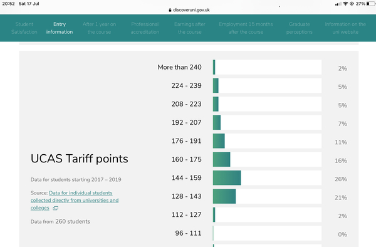Click the 7% value label
Image resolution: width=376 pixels, height=247 pixels.
342,124
